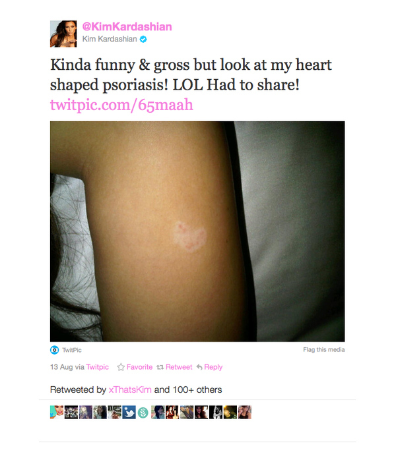Click the Retweet text link
This screenshot has width=396, height=460.
[179, 367]
